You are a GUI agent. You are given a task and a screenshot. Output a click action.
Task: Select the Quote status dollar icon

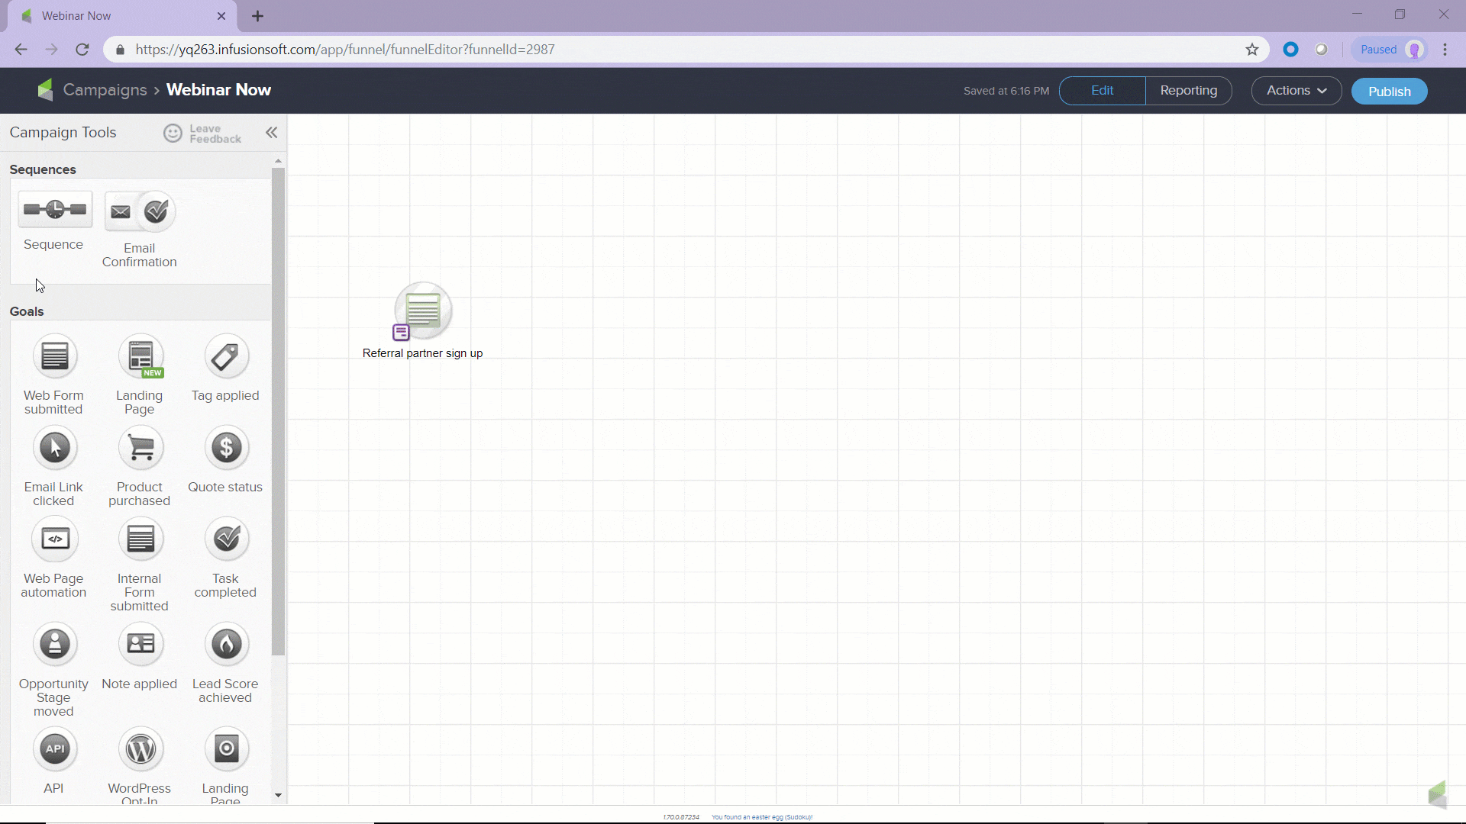click(226, 448)
